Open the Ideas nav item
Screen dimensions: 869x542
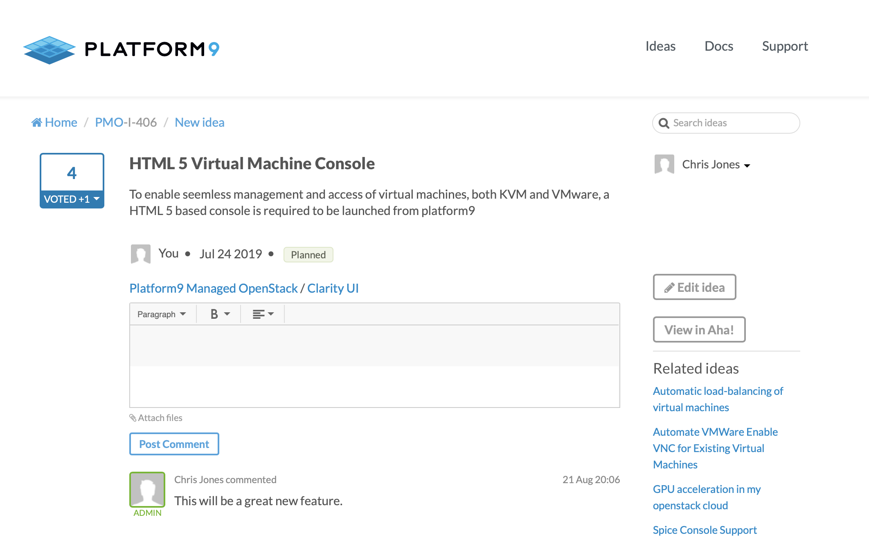[x=660, y=46]
